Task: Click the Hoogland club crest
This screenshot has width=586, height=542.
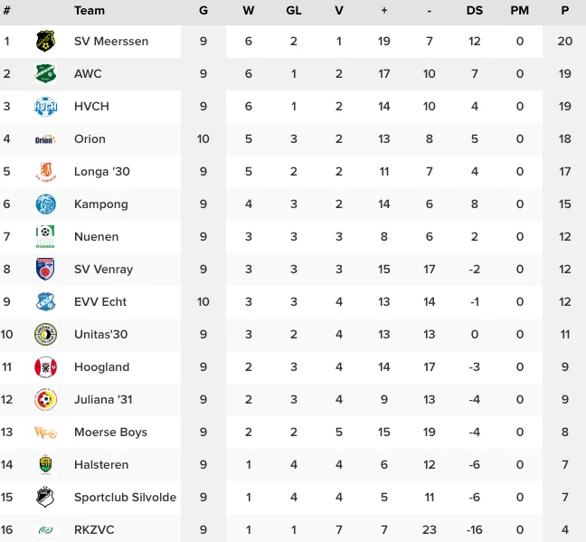Action: point(45,366)
